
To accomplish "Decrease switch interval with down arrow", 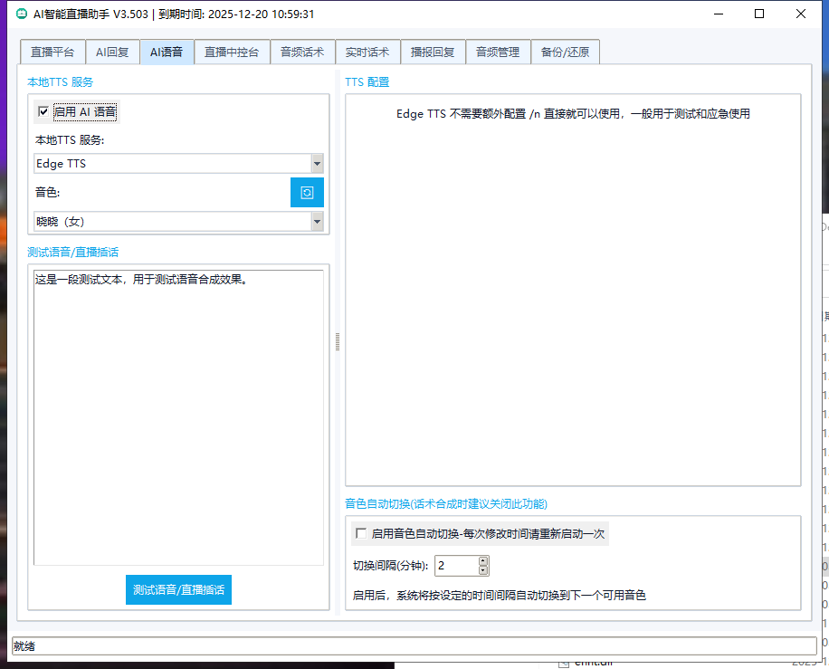I will [483, 570].
